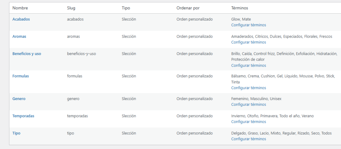Image resolution: width=341 pixels, height=149 pixels.
Task: Click the Slug column header
Action: coord(71,8)
